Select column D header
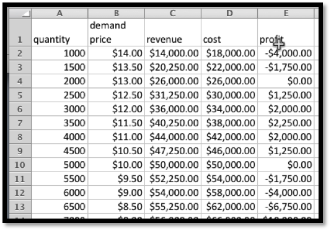This screenshot has height=231, width=331. pos(229,13)
